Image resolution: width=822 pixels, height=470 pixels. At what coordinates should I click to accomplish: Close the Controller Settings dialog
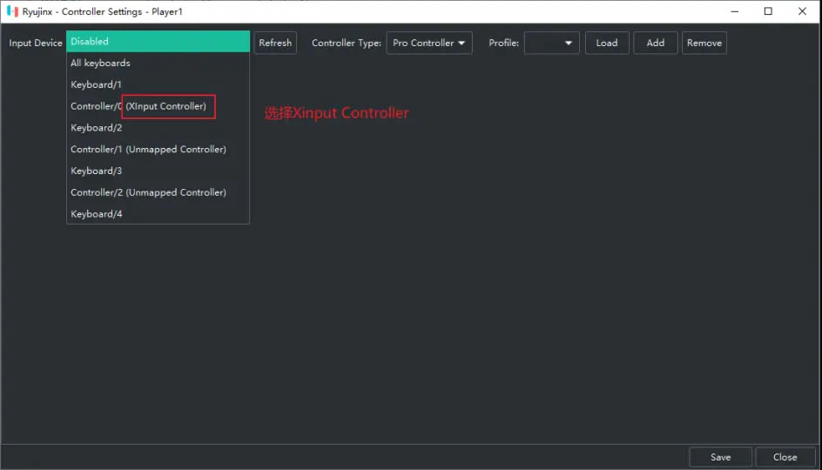point(785,457)
